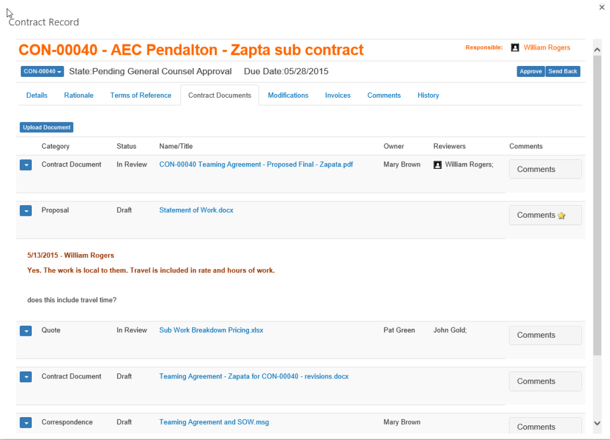Click the action arrow for the Correspondence row

25,422
